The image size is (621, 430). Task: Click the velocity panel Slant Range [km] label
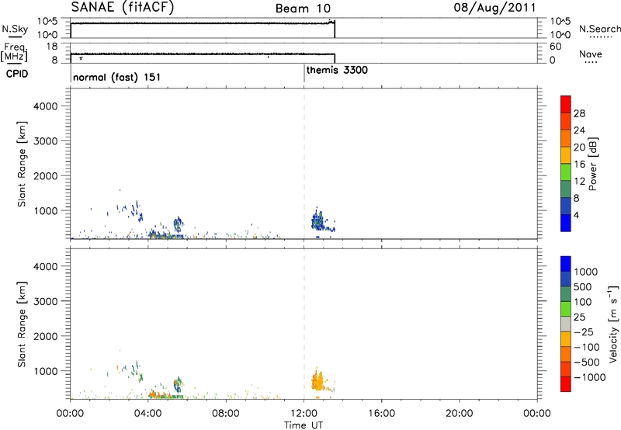click(x=22, y=324)
